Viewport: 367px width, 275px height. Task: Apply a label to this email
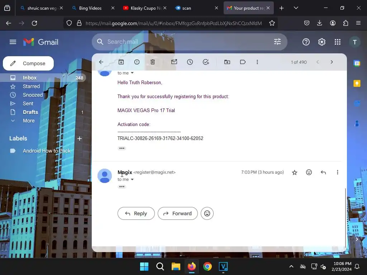coord(243,62)
